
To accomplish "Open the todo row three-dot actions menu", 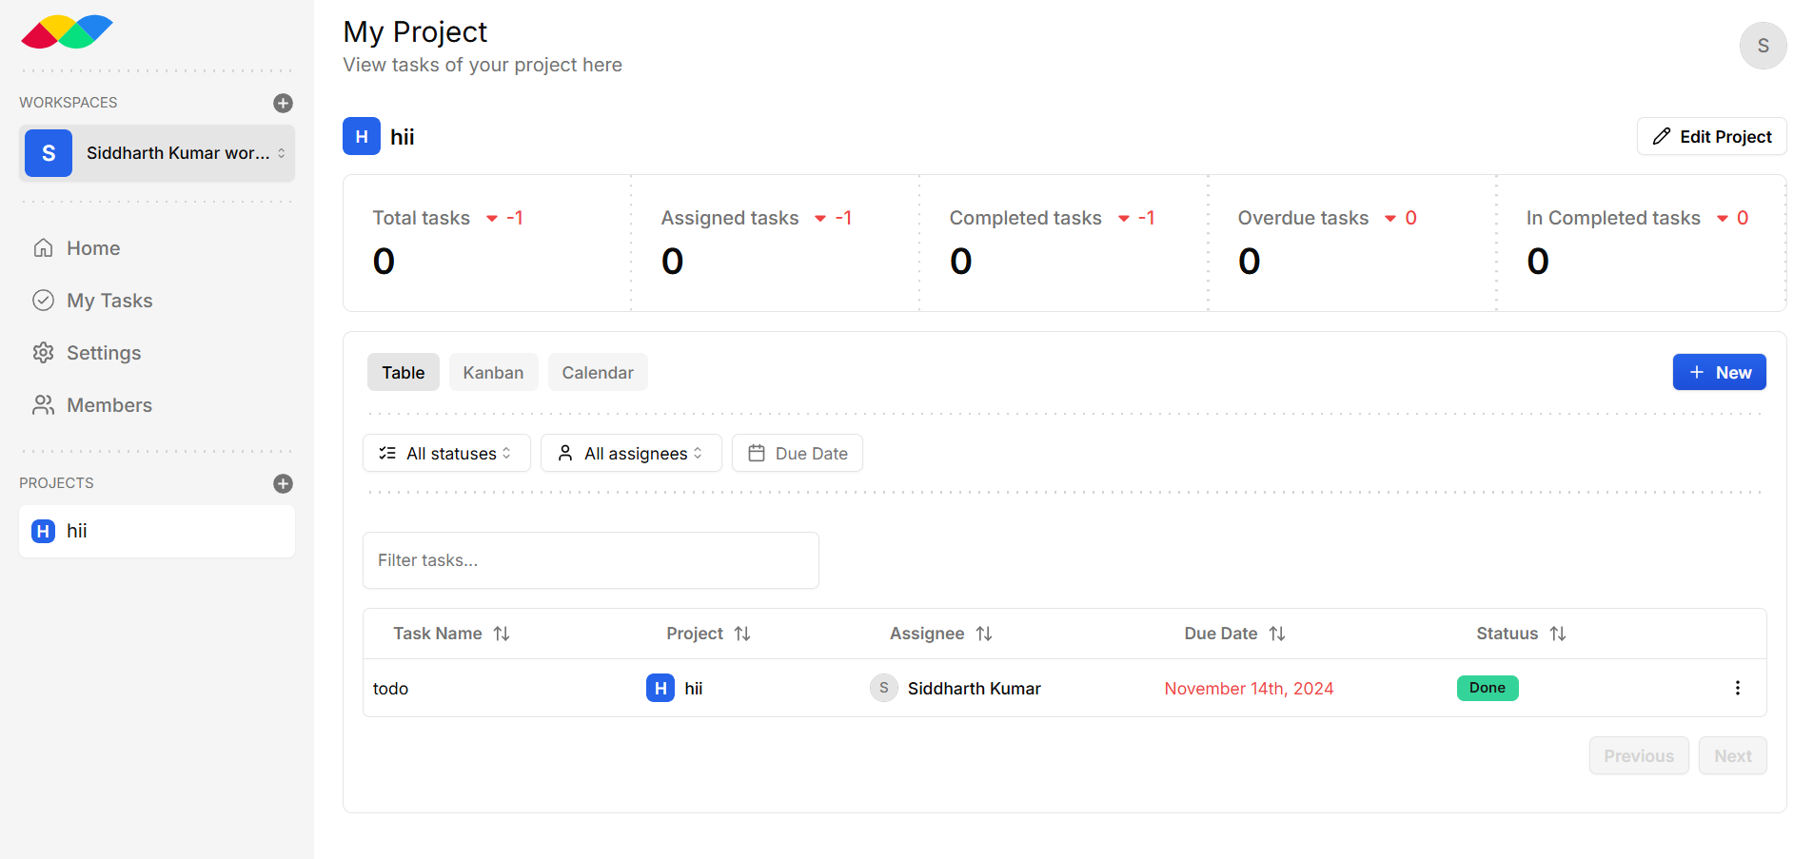I will tap(1737, 688).
